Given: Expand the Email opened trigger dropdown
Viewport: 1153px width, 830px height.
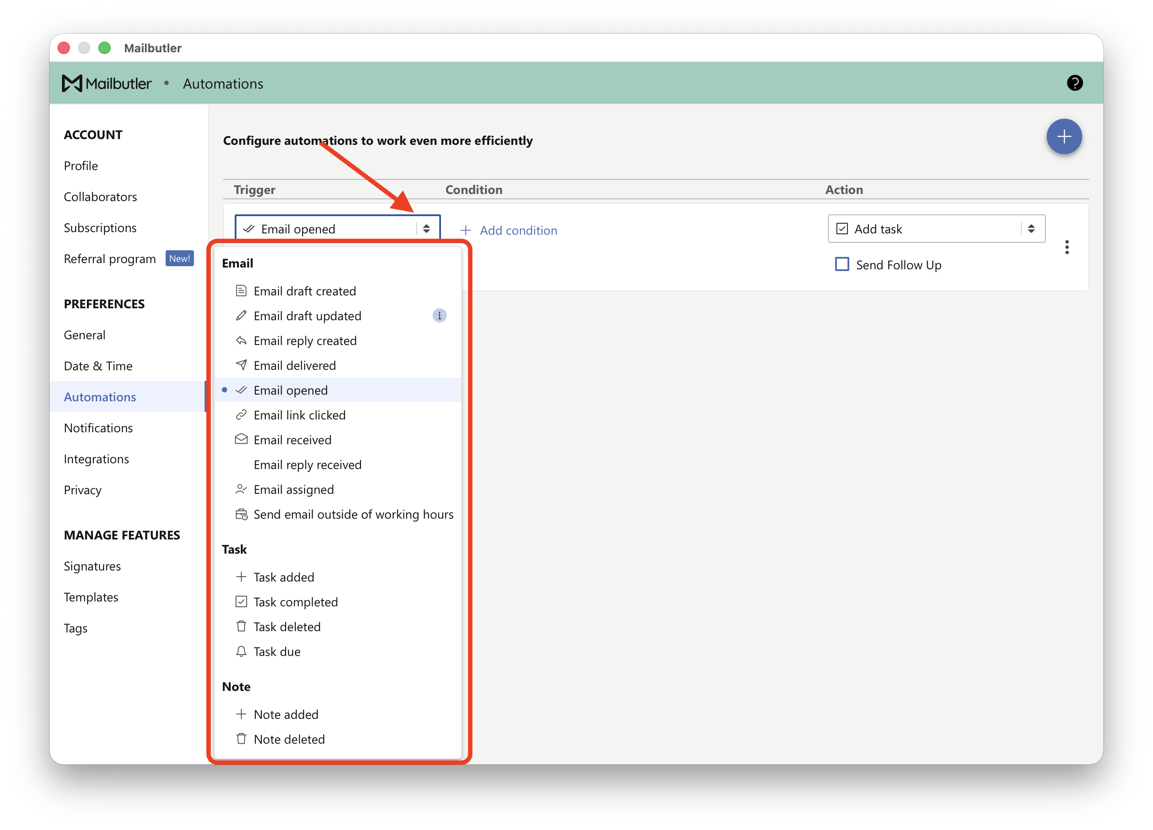Looking at the screenshot, I should click(x=337, y=229).
